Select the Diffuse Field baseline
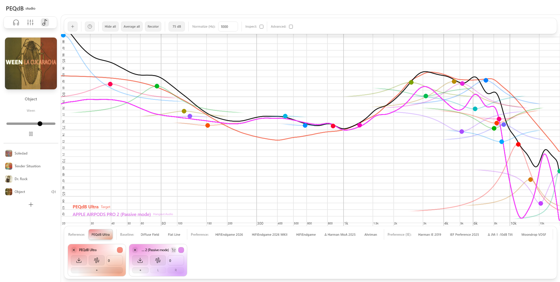The height and width of the screenshot is (282, 560). pyautogui.click(x=150, y=235)
